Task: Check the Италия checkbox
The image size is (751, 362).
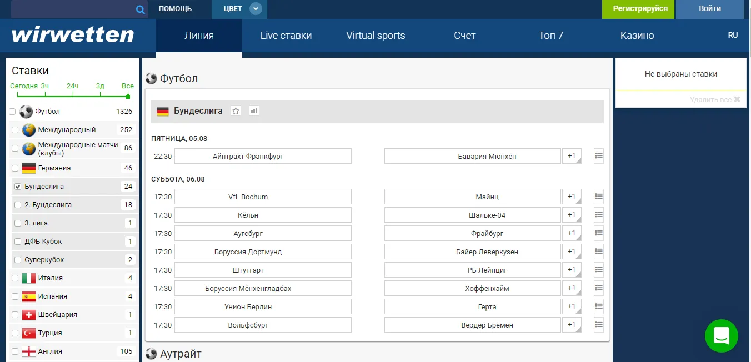Action: click(15, 278)
